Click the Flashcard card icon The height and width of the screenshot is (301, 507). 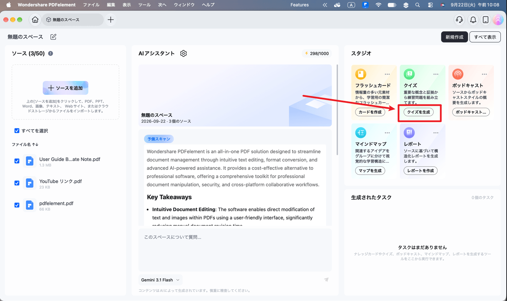[x=361, y=74]
